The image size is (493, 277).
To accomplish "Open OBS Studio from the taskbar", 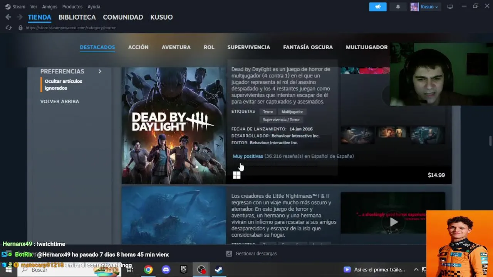I will click(x=201, y=270).
